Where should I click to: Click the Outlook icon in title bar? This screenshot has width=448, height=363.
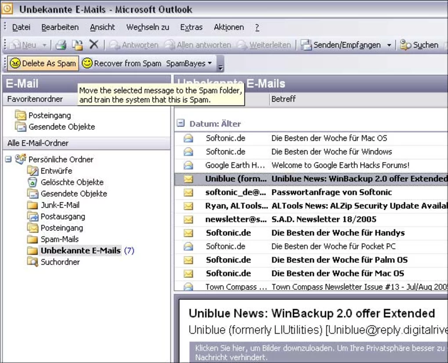7,8
